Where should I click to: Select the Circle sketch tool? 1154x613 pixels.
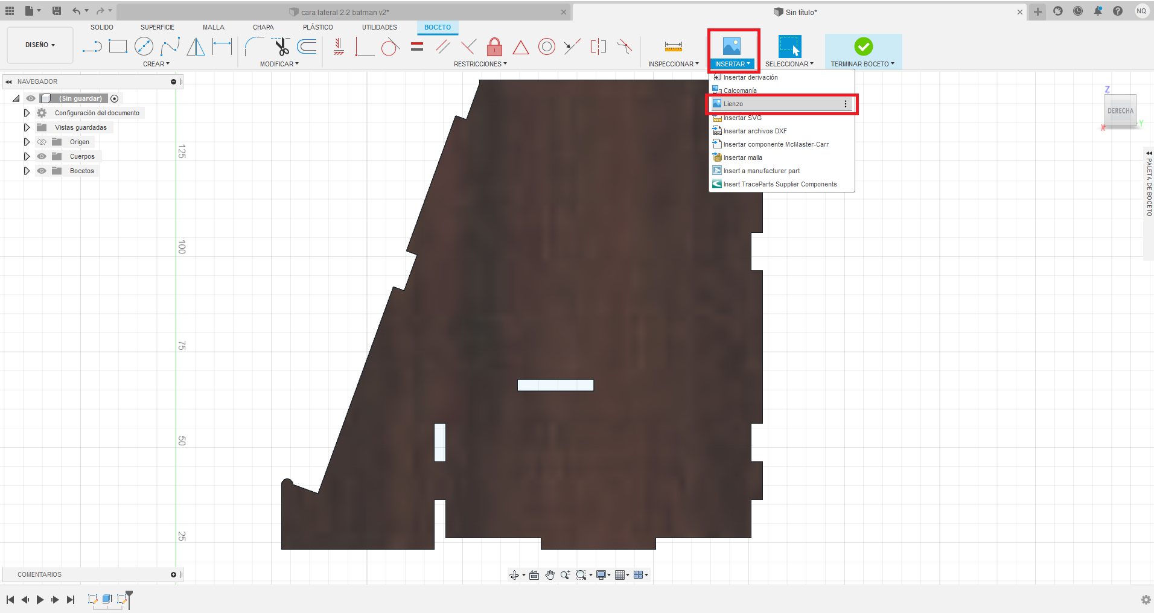144,46
